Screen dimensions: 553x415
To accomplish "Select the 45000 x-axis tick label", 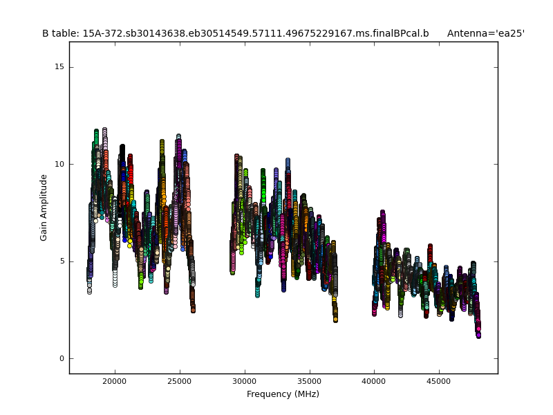I will point(439,380).
